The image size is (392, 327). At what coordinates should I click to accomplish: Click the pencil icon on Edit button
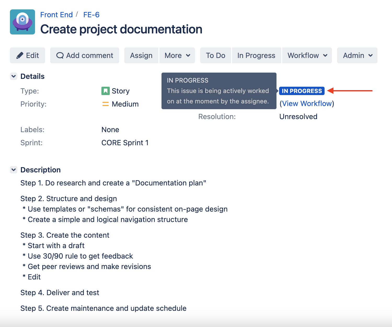pyautogui.click(x=20, y=55)
